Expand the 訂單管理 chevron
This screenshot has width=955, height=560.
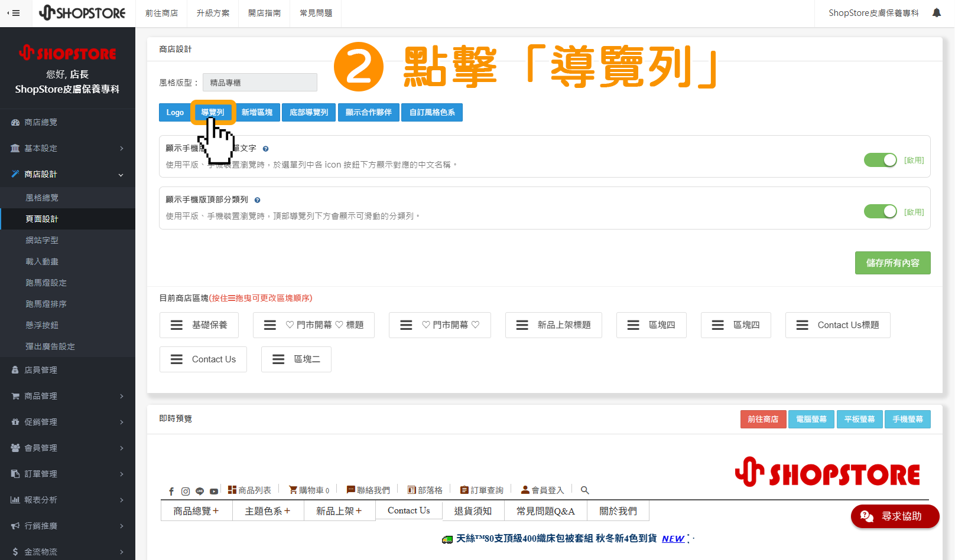[122, 474]
